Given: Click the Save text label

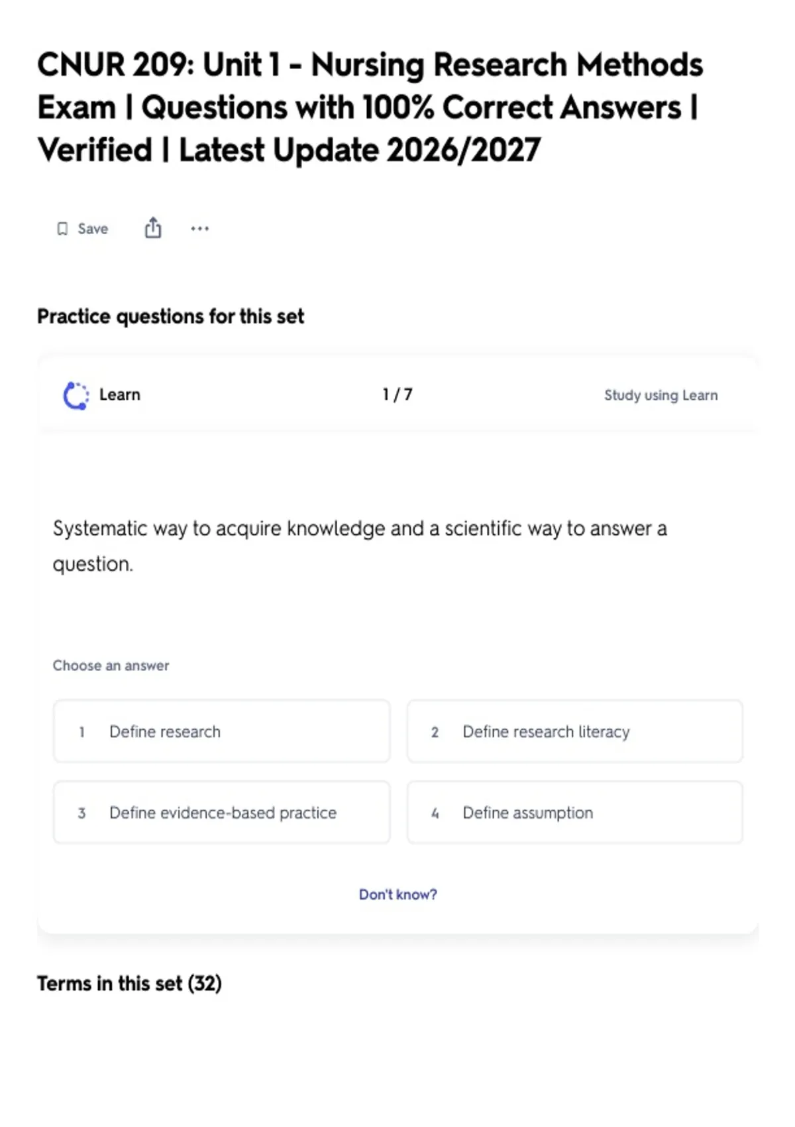Looking at the screenshot, I should tap(93, 229).
